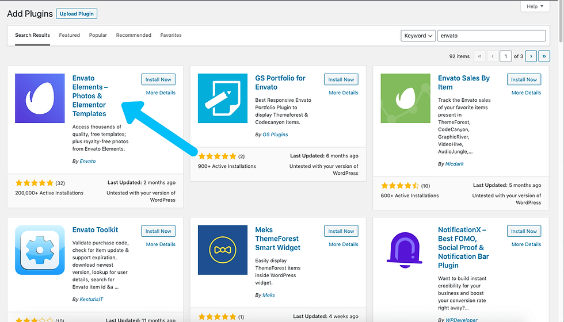View More Details for Envato Elements

point(161,93)
